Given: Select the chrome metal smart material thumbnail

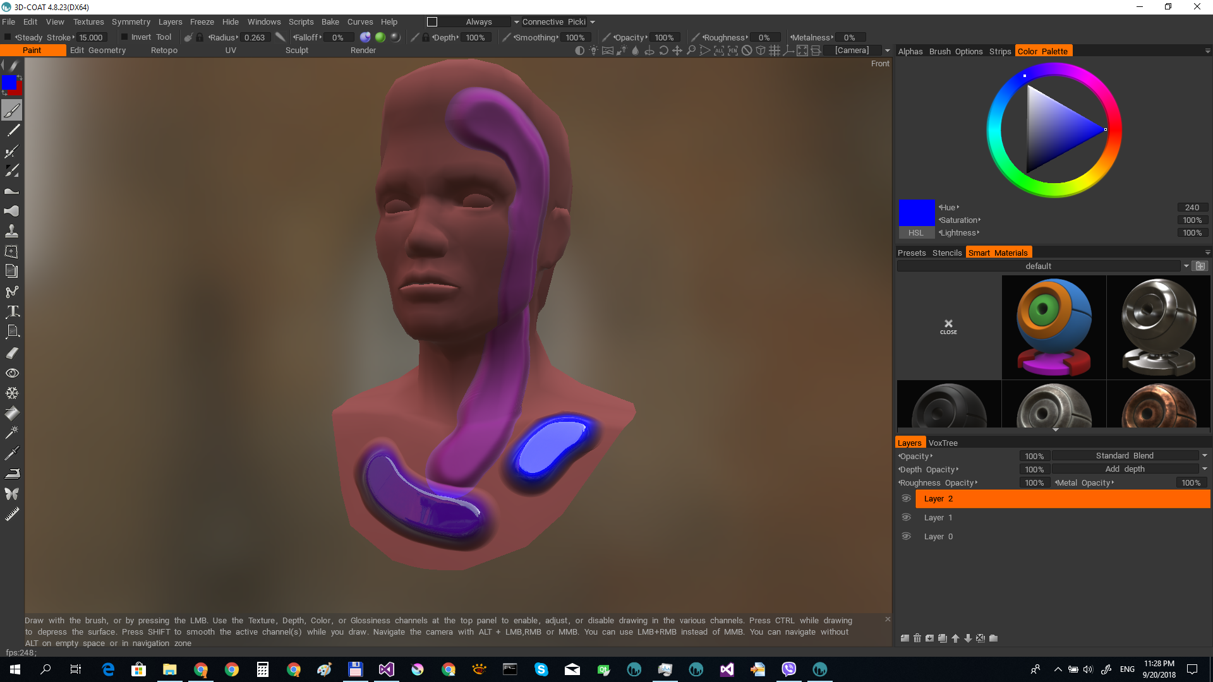Looking at the screenshot, I should pyautogui.click(x=1159, y=327).
